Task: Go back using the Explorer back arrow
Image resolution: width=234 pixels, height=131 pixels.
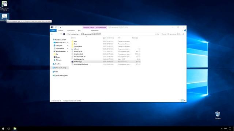Action: (52, 34)
